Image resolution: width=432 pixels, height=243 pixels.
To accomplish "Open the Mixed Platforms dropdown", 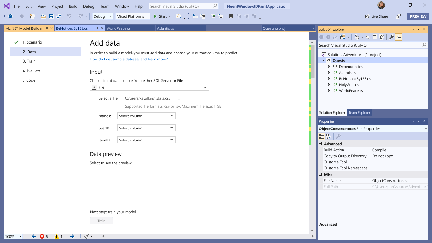I will 133,16.
